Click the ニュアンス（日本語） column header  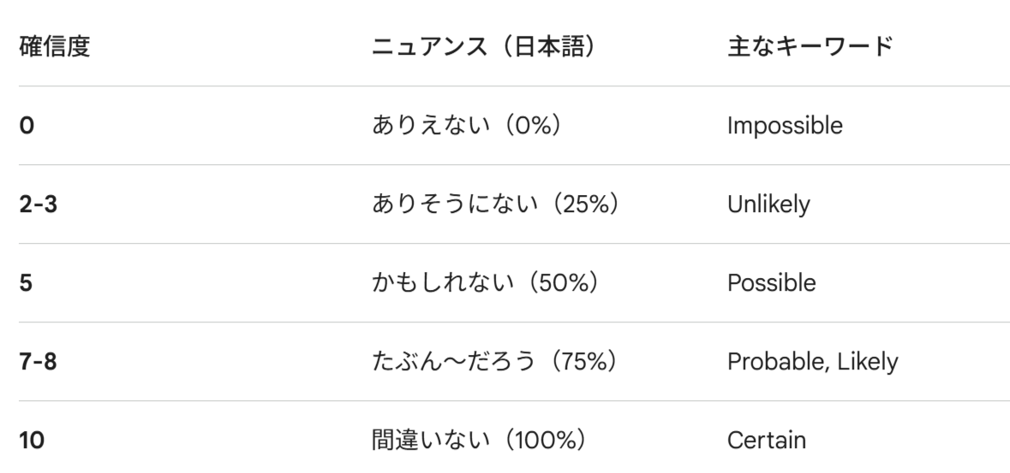tap(483, 47)
